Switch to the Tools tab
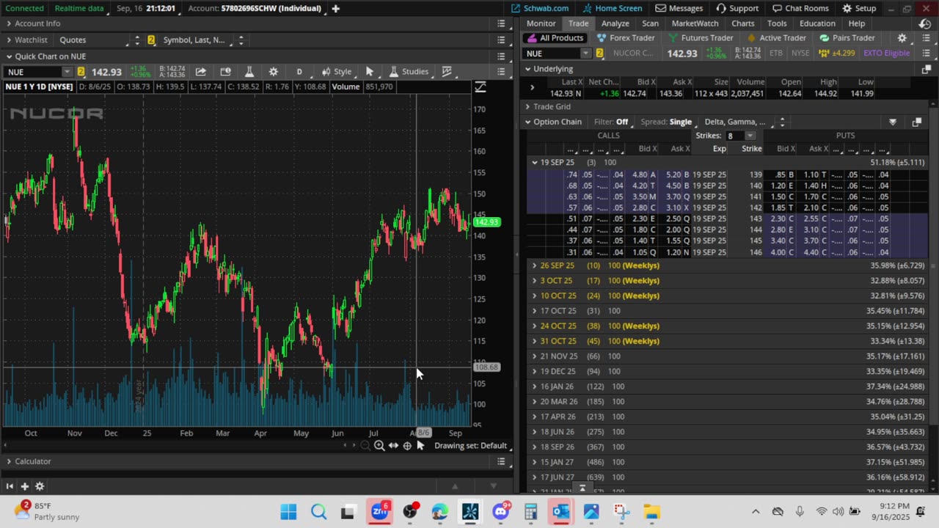 [x=777, y=23]
